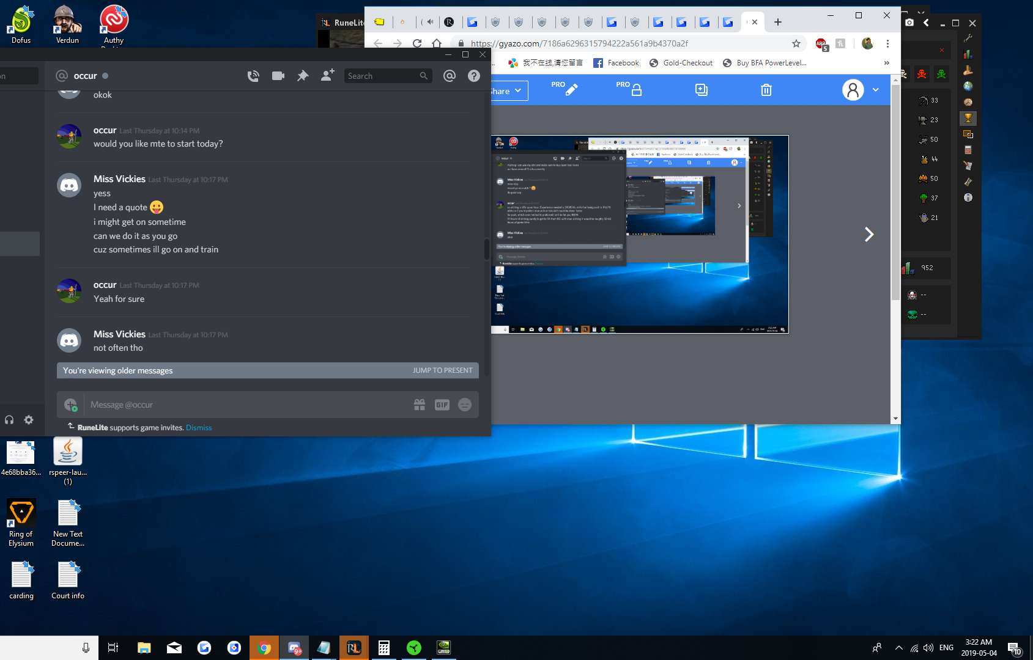This screenshot has height=660, width=1033.
Task: Open pinned messages in Discord
Action: click(x=303, y=76)
